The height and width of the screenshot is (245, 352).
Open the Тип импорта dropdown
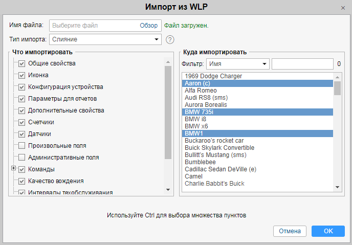[x=105, y=39]
